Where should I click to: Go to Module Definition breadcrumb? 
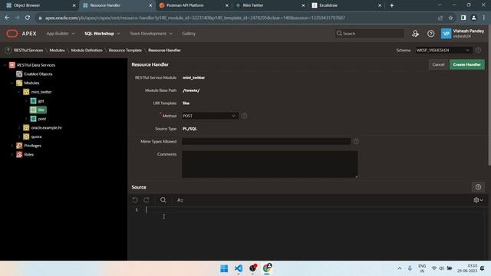click(x=87, y=50)
